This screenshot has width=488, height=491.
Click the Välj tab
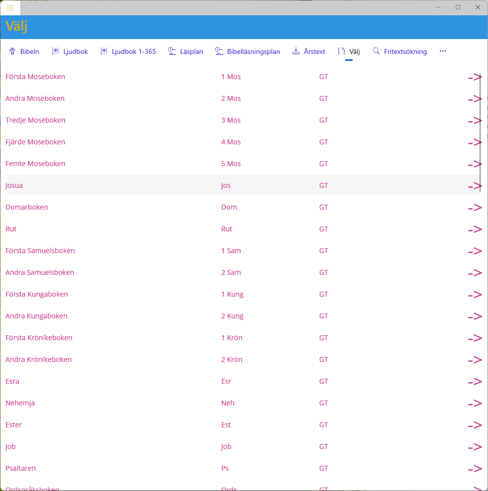(349, 51)
